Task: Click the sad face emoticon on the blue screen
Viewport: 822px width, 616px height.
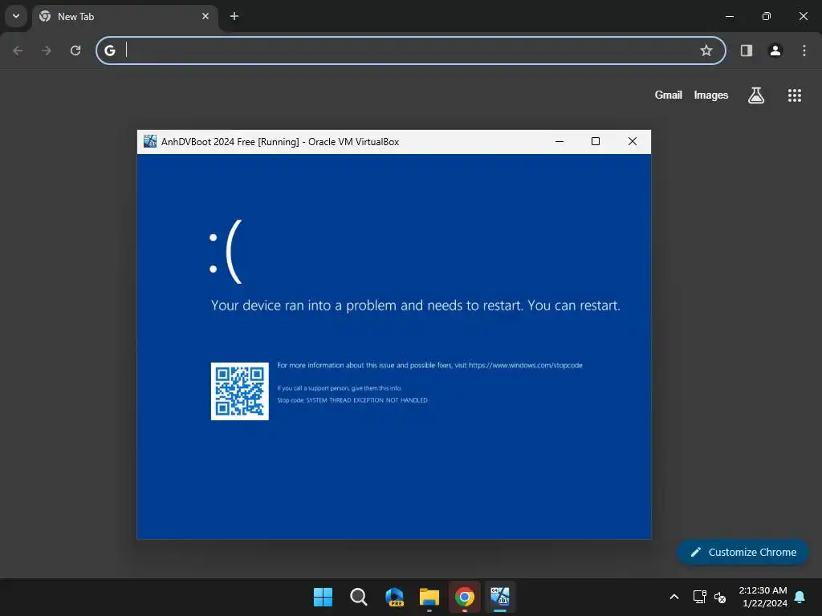Action: click(226, 253)
